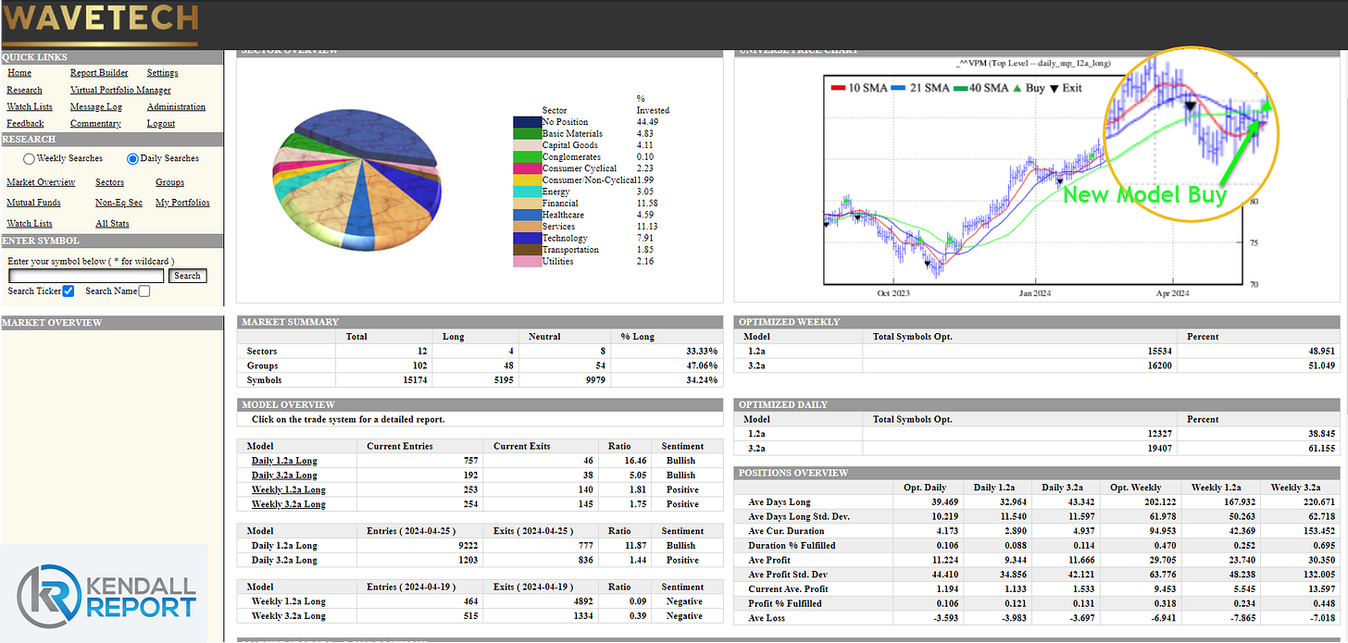Open the My Portfolios link

coord(182,203)
